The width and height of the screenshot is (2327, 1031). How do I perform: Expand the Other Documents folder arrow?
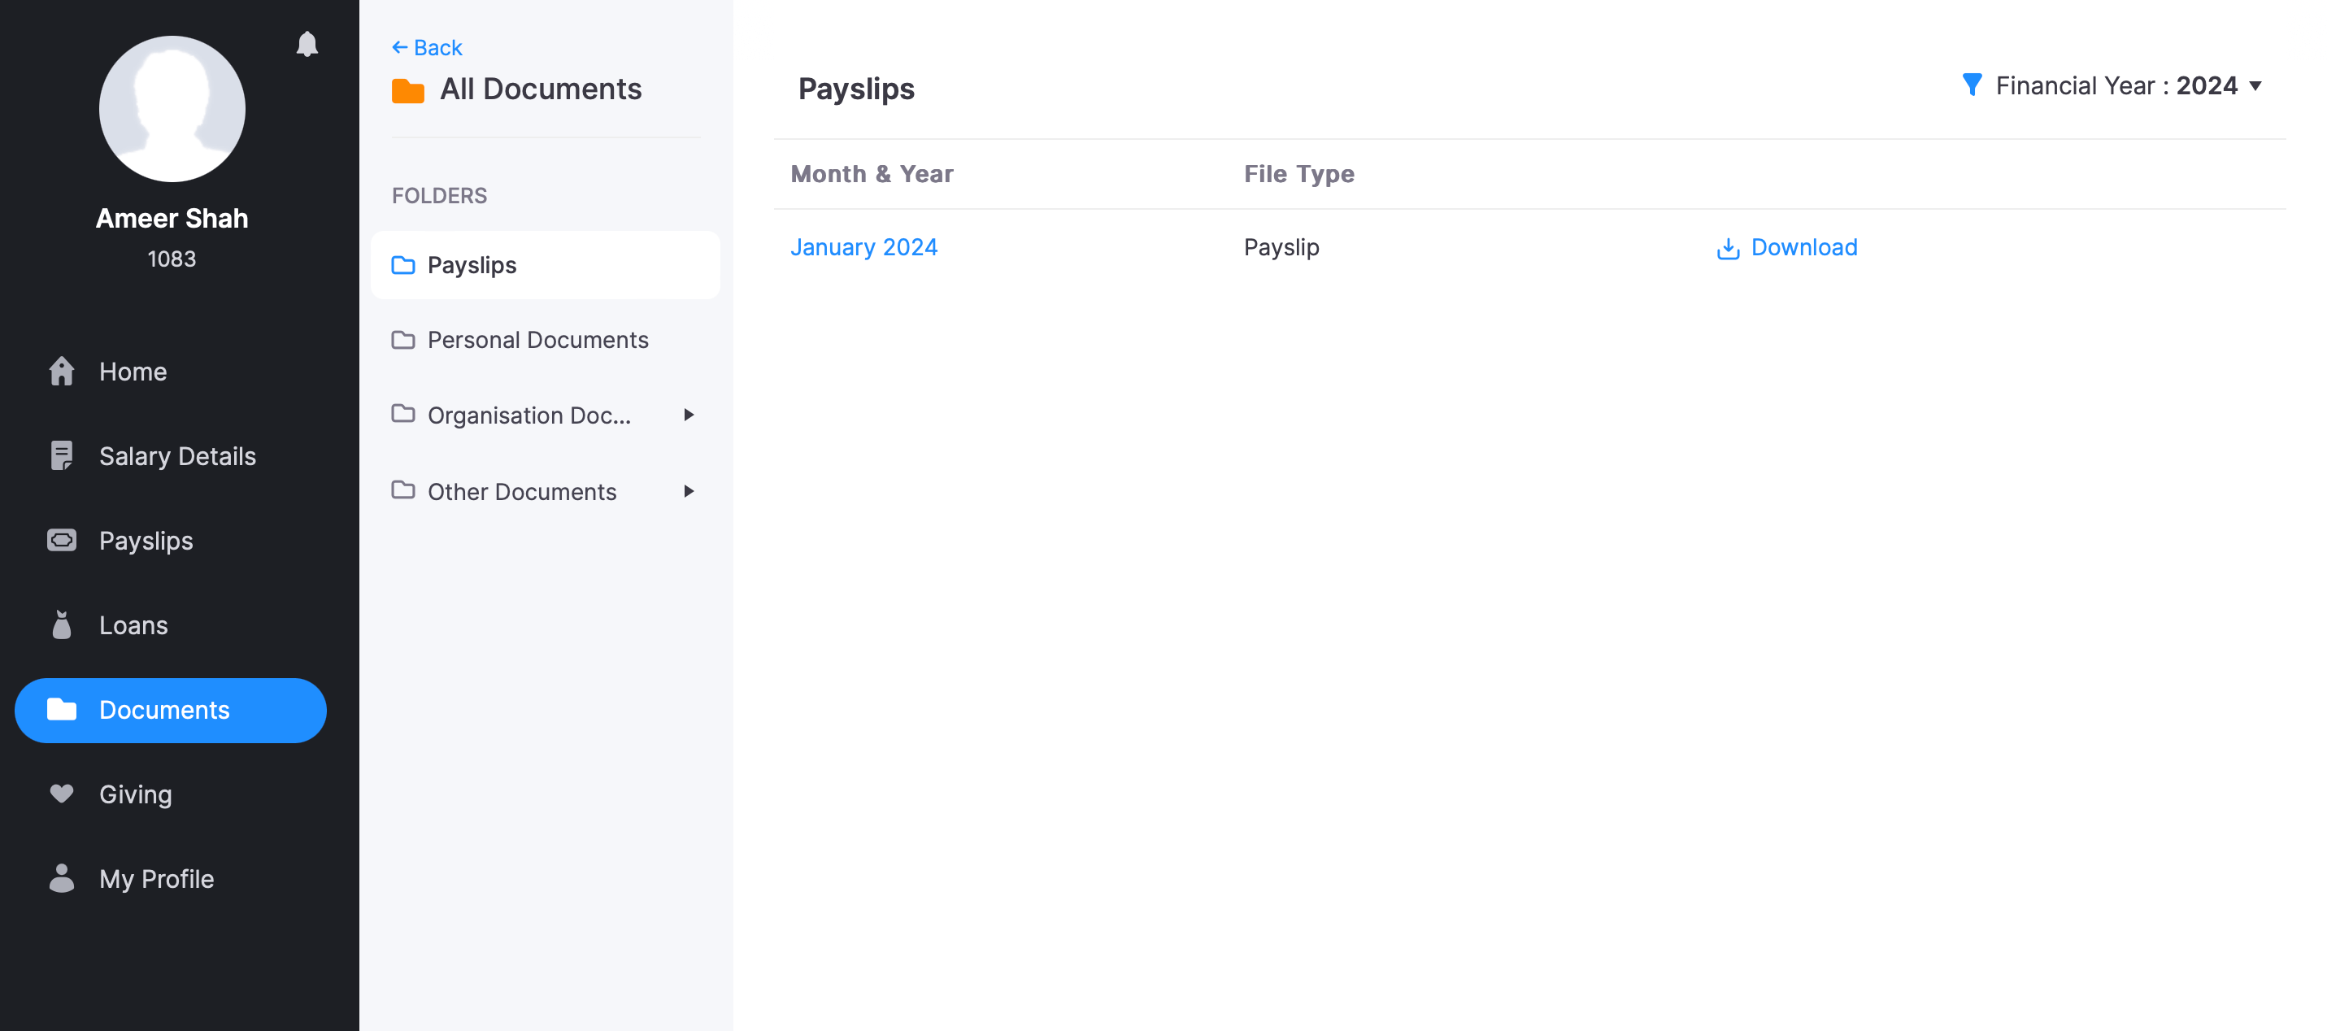(689, 492)
